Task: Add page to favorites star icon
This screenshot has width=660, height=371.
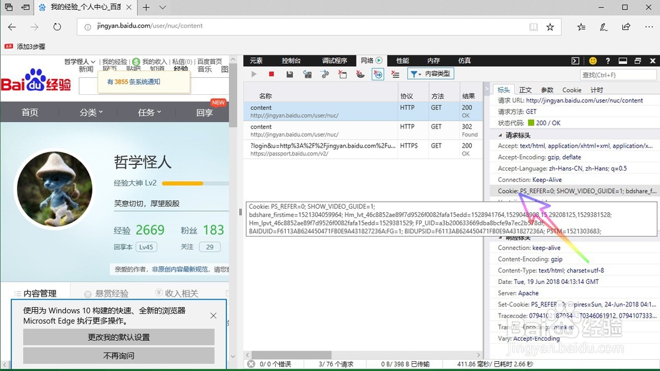Action: tap(550, 27)
